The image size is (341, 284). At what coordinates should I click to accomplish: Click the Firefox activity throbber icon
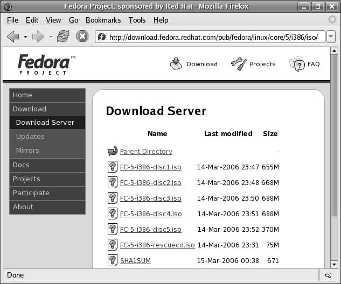coord(332,19)
